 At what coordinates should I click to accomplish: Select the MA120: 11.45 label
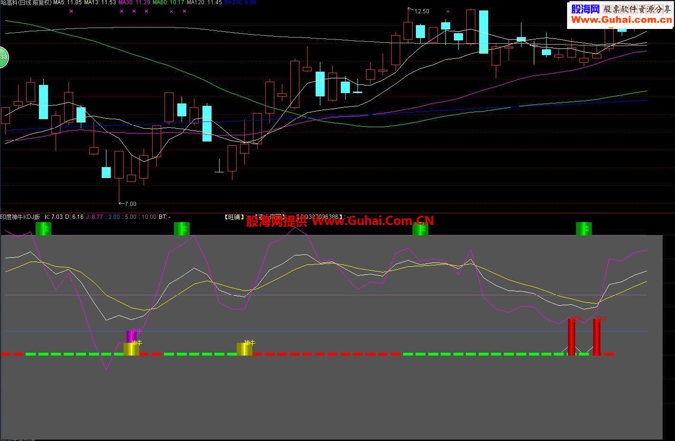tap(204, 3)
